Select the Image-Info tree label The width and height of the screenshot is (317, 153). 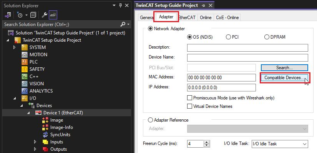point(61,127)
